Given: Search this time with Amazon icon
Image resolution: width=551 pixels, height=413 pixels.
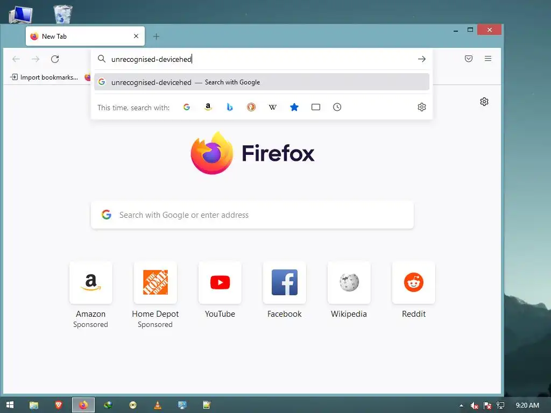Looking at the screenshot, I should pos(208,107).
